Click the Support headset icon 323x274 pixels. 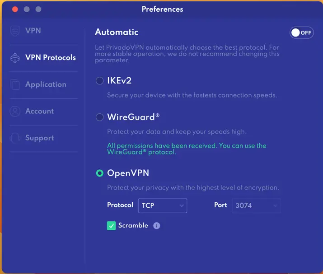pos(15,138)
